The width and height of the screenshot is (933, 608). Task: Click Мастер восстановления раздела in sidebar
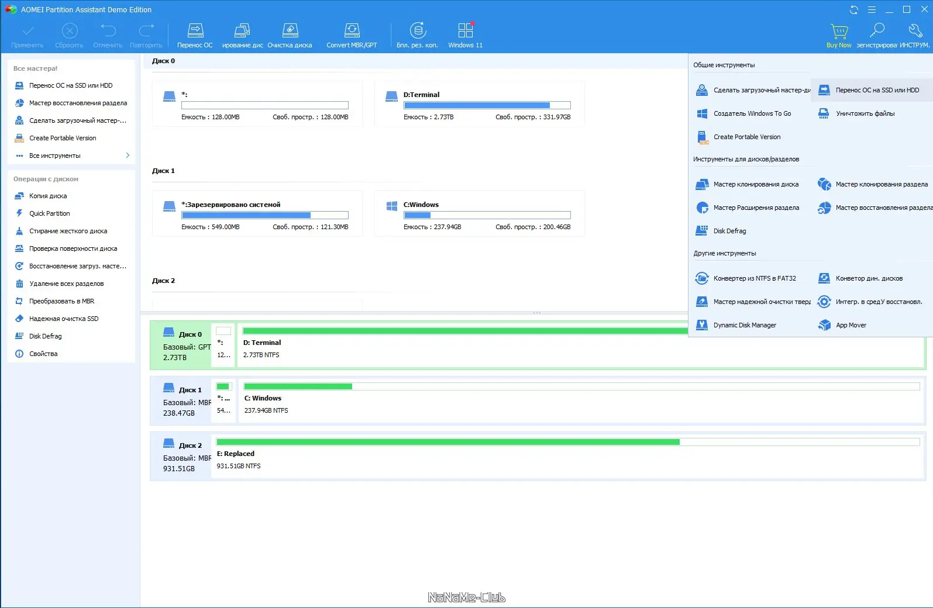[71, 103]
